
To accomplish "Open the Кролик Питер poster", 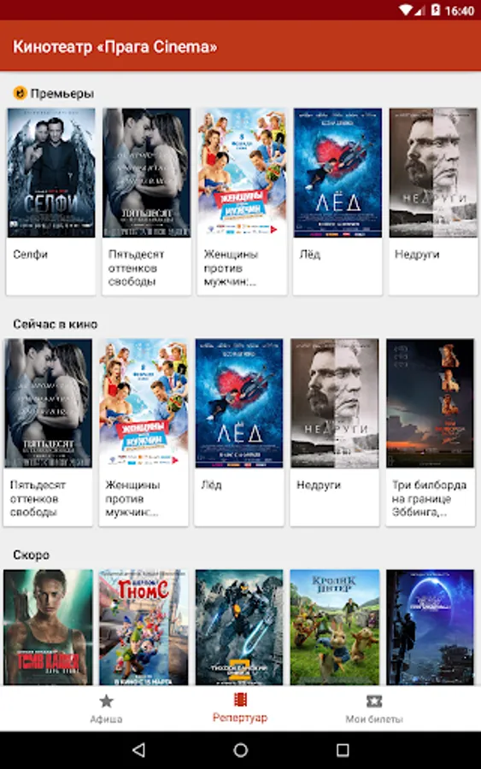I will point(334,627).
